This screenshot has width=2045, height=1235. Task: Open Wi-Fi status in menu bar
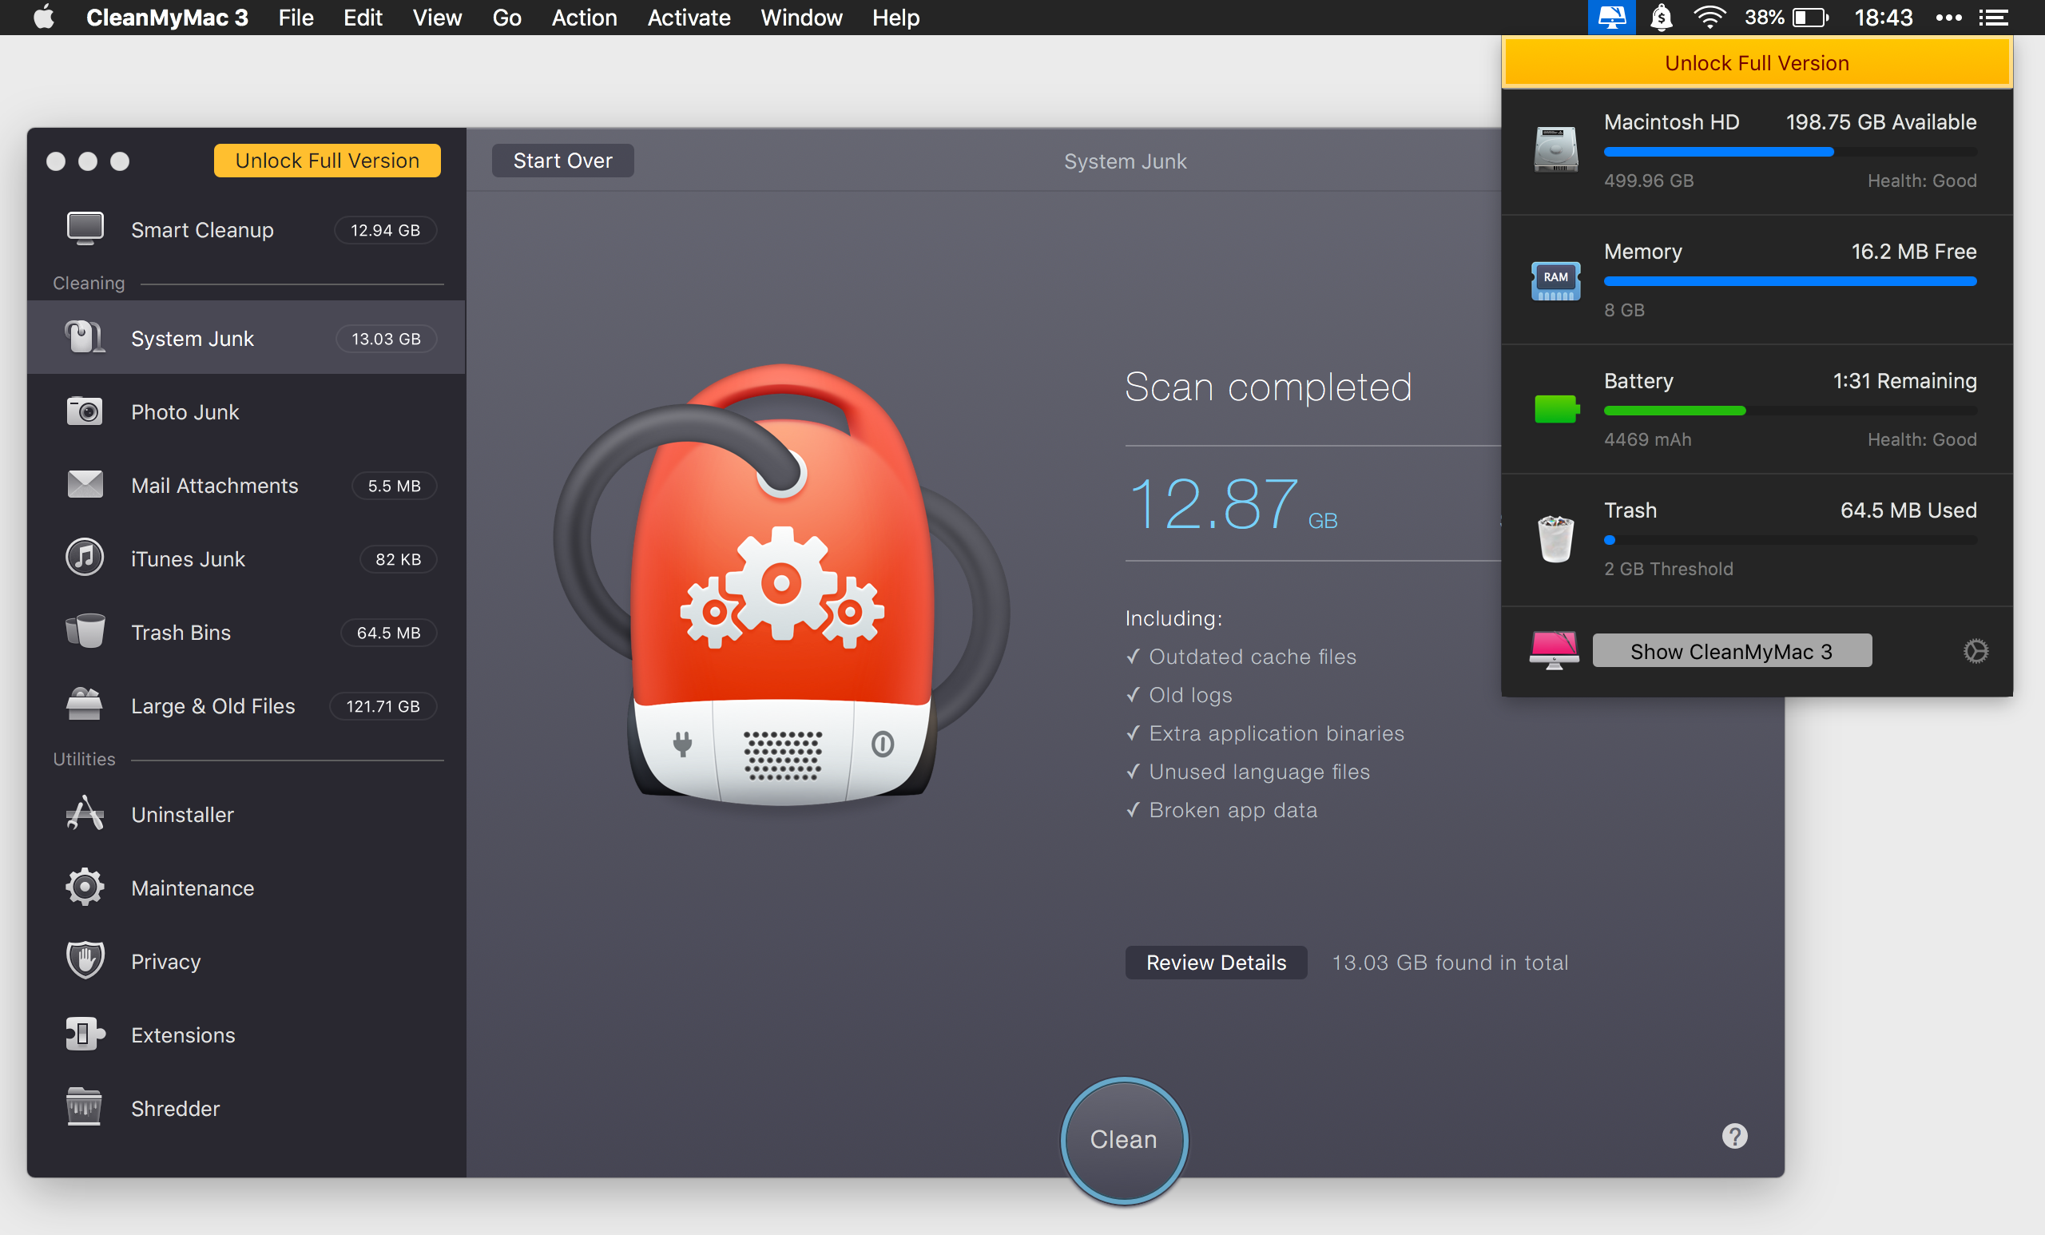click(x=1709, y=18)
